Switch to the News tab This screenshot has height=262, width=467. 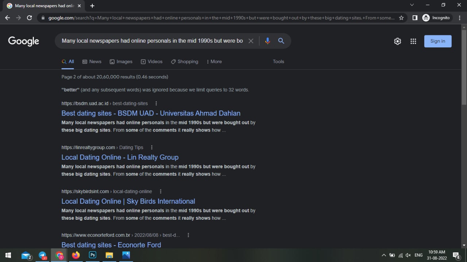pyautogui.click(x=92, y=62)
